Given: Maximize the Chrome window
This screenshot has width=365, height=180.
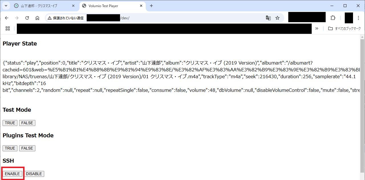Looking at the screenshot, I should pos(345,6).
